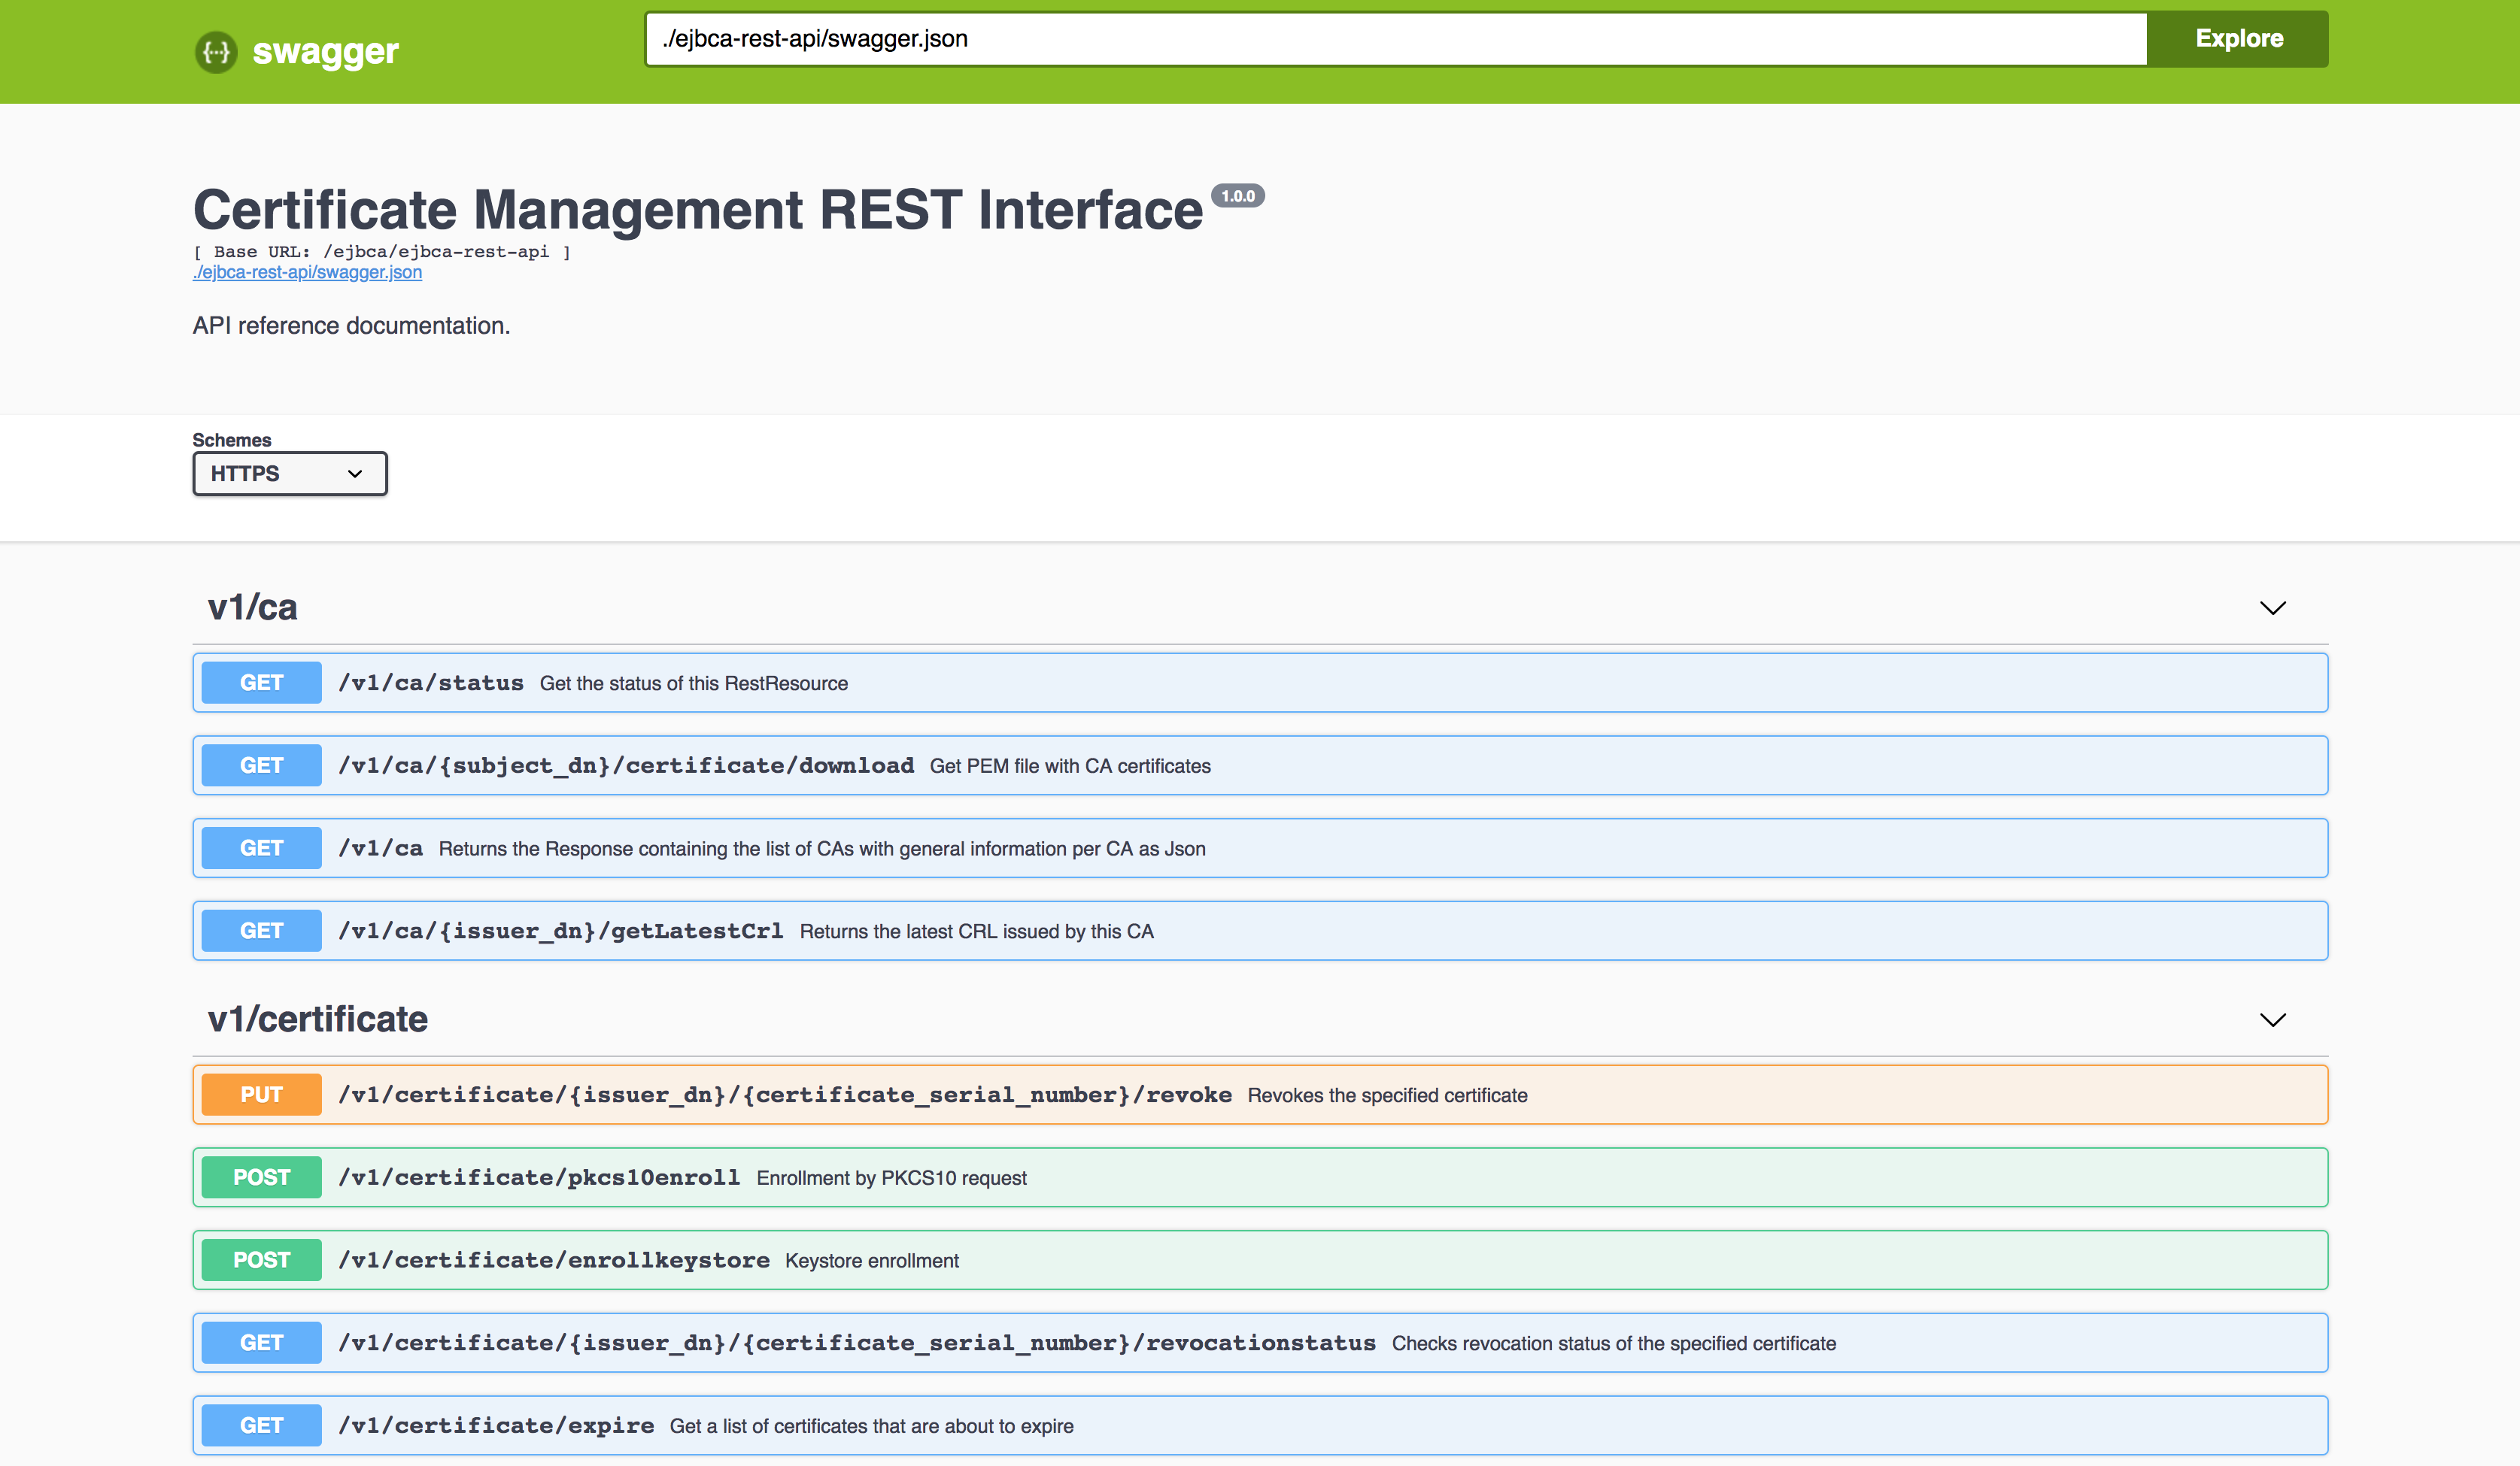
Task: Click the Swagger logo icon
Action: point(216,52)
